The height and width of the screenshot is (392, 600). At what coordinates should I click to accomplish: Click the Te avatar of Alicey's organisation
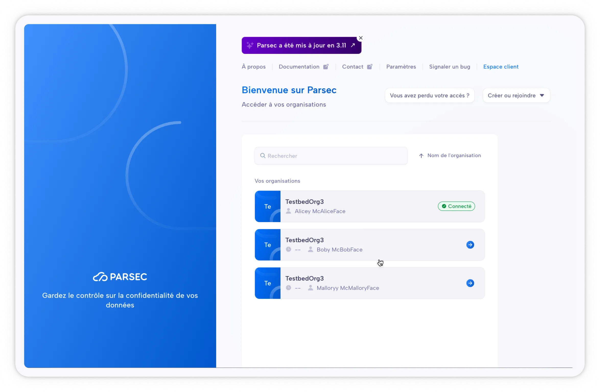click(267, 206)
